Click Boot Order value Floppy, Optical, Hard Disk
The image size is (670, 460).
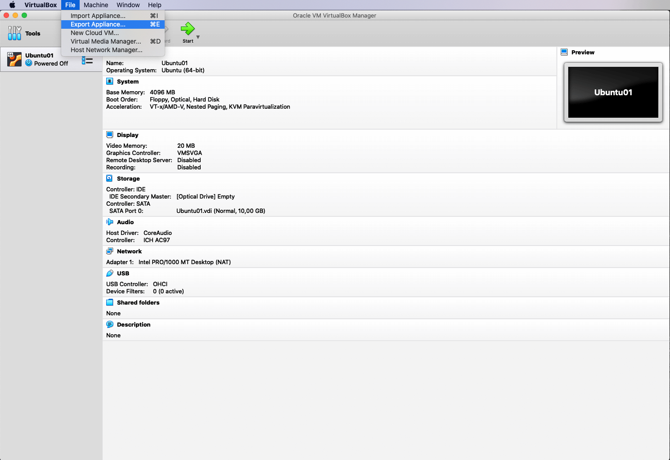click(184, 100)
